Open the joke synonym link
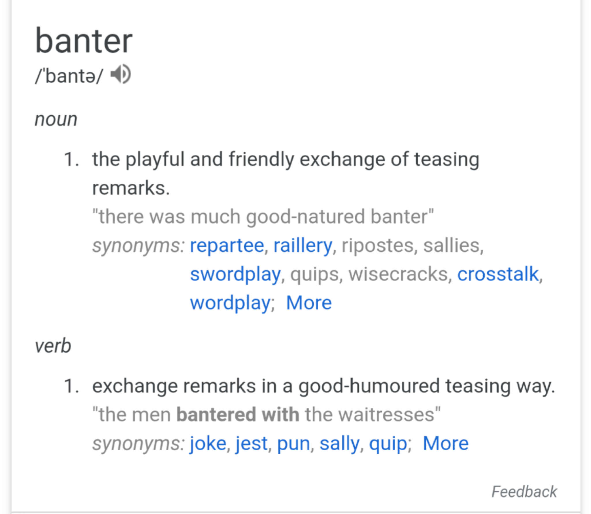591x514 pixels. tap(208, 443)
